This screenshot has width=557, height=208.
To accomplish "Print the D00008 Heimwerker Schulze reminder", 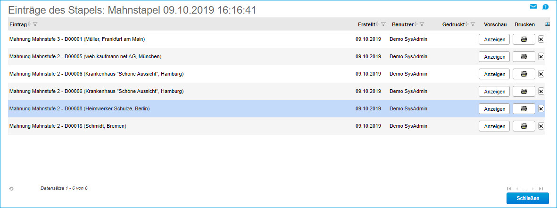I will (x=524, y=109).
